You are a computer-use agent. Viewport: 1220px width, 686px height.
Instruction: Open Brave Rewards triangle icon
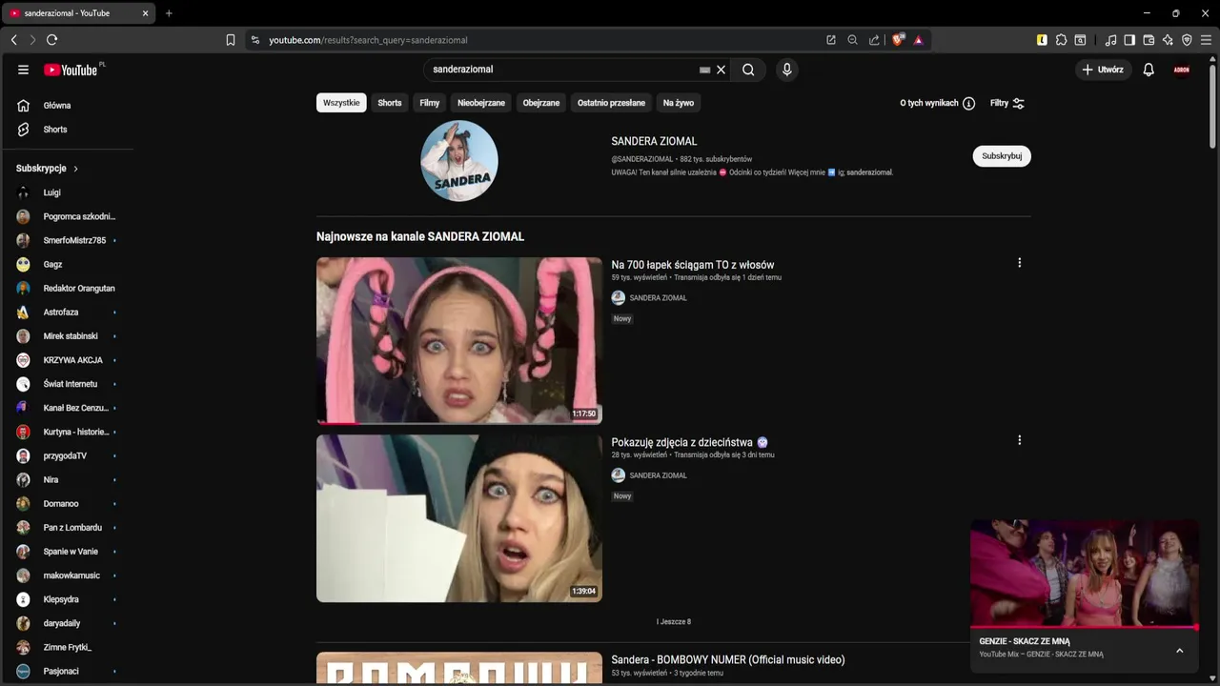[918, 40]
